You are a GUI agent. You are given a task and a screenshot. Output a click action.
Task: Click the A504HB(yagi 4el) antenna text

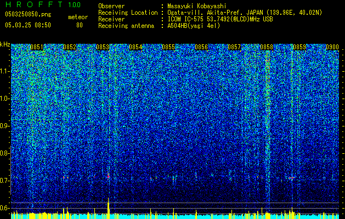coord(194,26)
